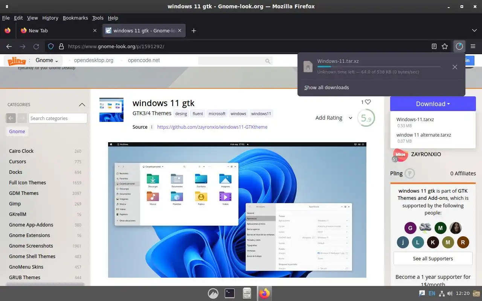Click the Firefox View pinned icon

tap(8, 30)
